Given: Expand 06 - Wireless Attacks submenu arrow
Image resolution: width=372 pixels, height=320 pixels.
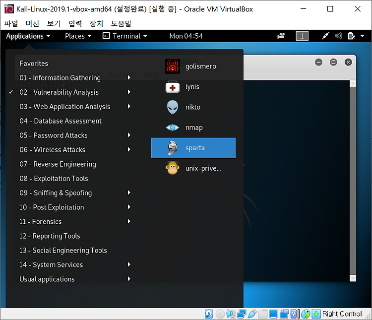Looking at the screenshot, I should [x=129, y=149].
